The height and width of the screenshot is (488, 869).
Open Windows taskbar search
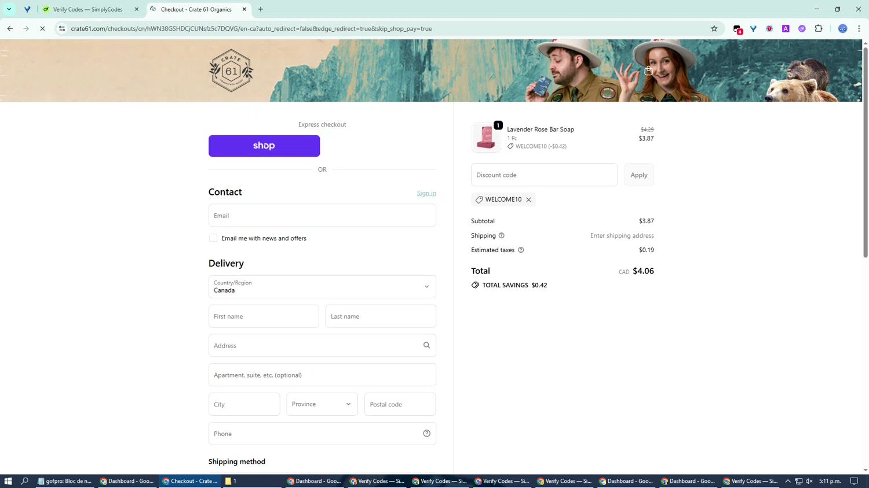point(25,481)
